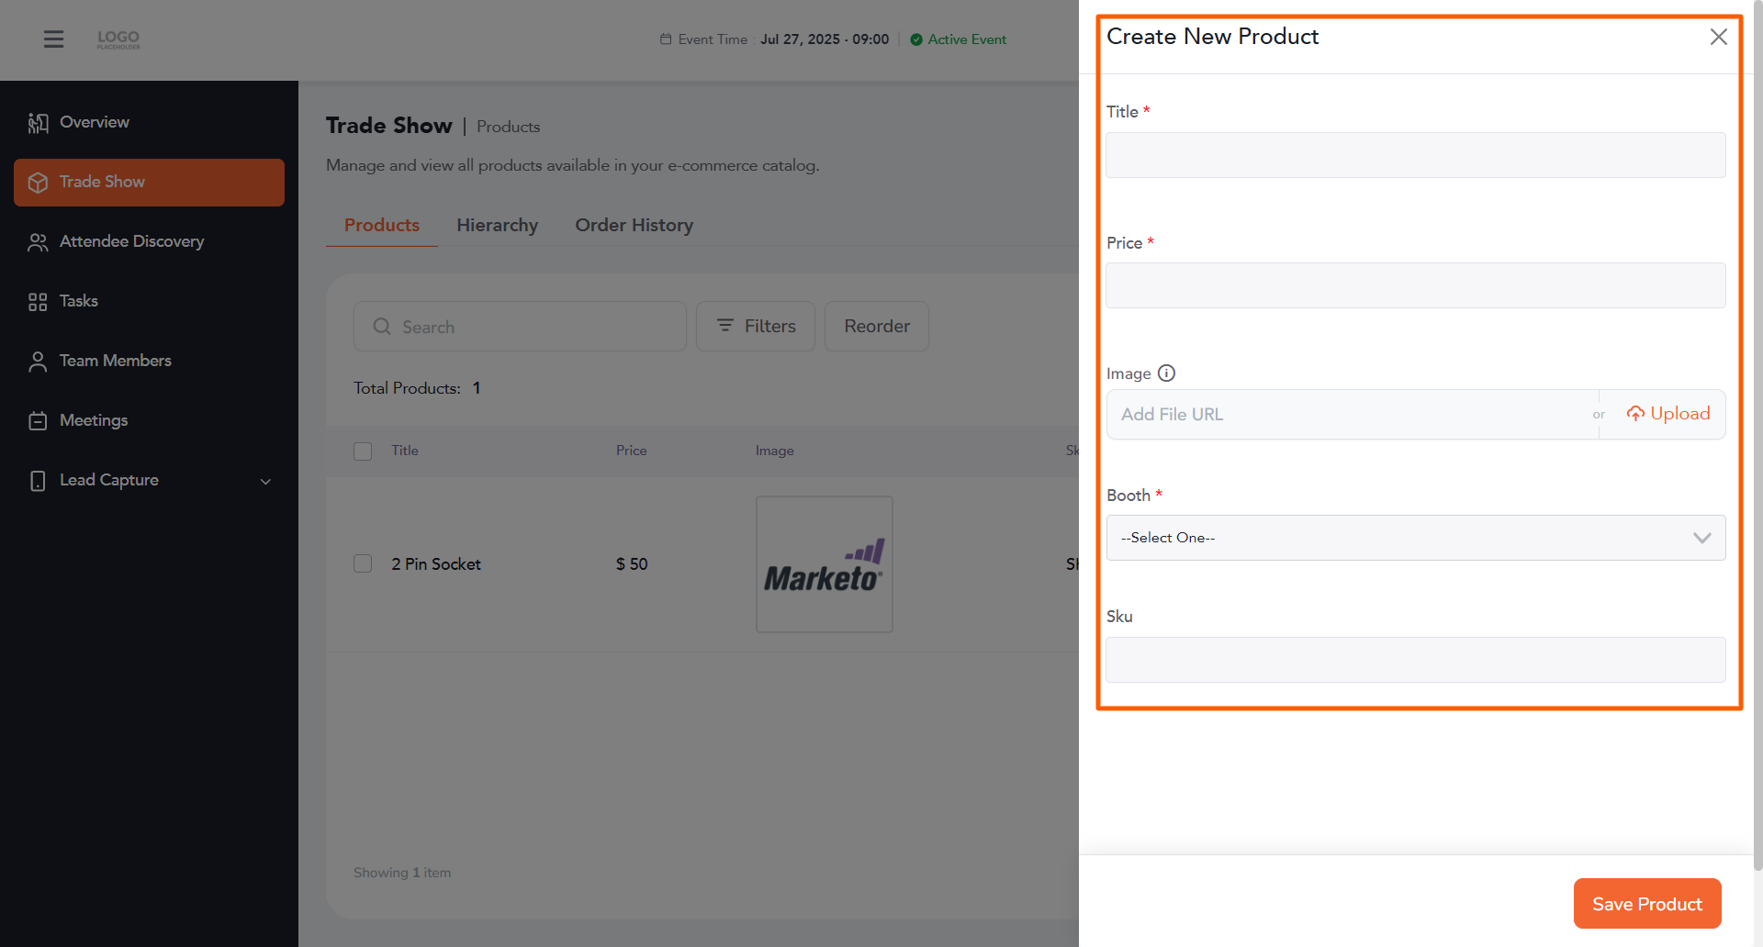Expand the Lead Capture sidebar chevron
Screen dimensions: 1763x947
click(x=265, y=482)
